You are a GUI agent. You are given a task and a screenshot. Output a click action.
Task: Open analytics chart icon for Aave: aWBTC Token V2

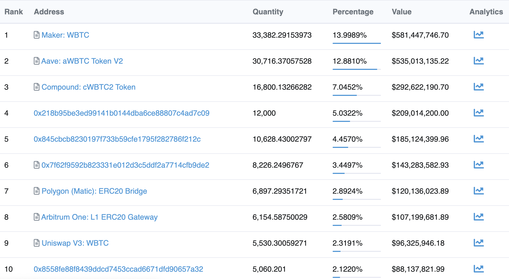point(479,61)
